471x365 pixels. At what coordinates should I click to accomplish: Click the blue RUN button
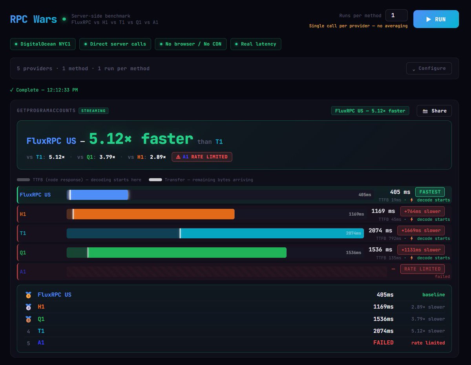pos(436,19)
